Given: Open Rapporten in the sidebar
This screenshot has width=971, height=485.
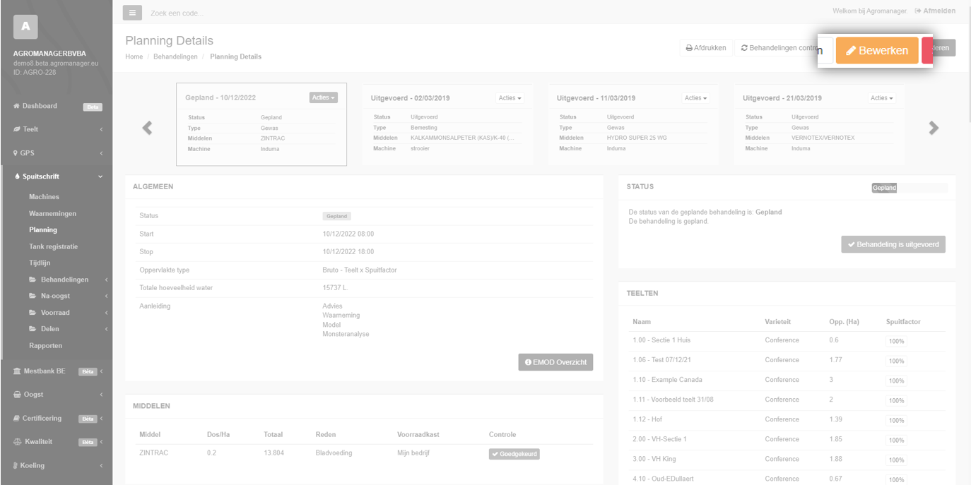Looking at the screenshot, I should [45, 346].
